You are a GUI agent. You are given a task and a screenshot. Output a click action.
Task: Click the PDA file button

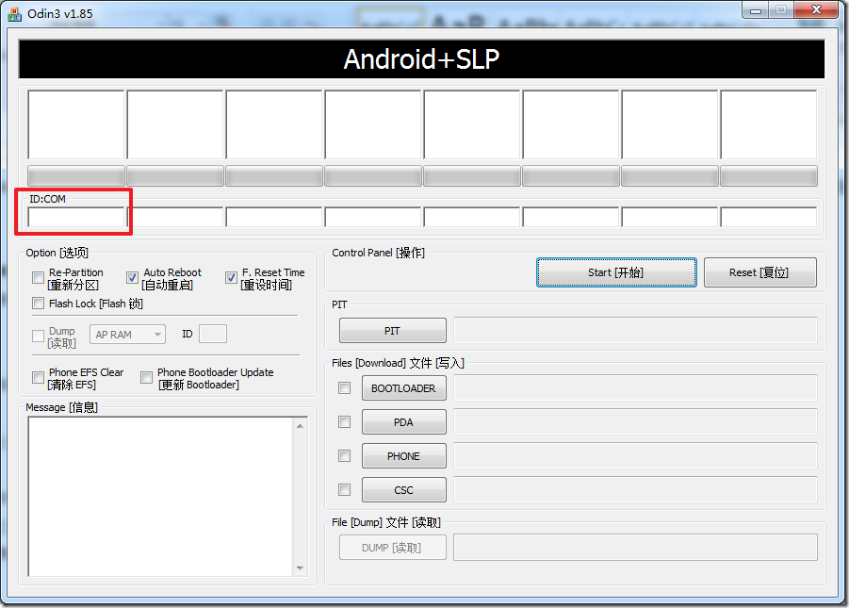(x=404, y=421)
